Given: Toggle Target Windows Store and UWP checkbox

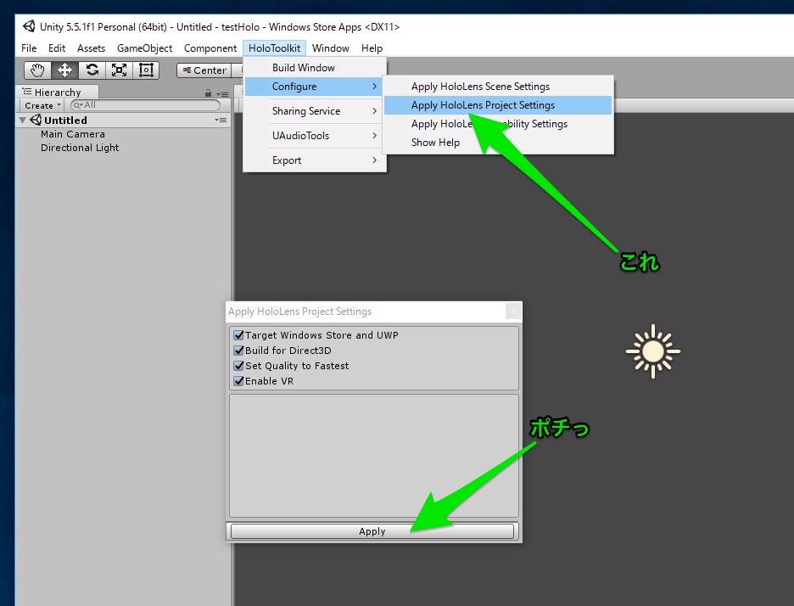Looking at the screenshot, I should point(238,335).
